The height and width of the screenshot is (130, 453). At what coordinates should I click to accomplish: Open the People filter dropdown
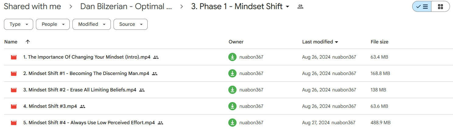pyautogui.click(x=53, y=24)
